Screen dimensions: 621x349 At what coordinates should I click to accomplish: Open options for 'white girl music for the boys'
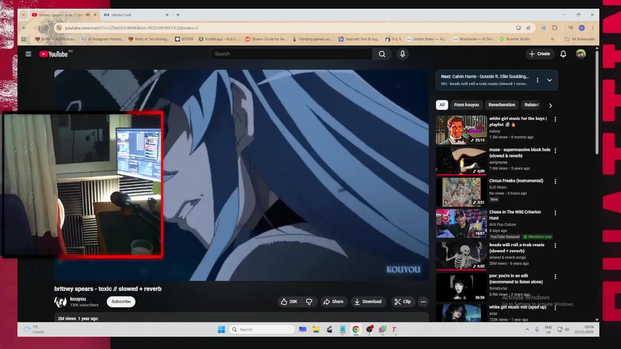pyautogui.click(x=556, y=119)
